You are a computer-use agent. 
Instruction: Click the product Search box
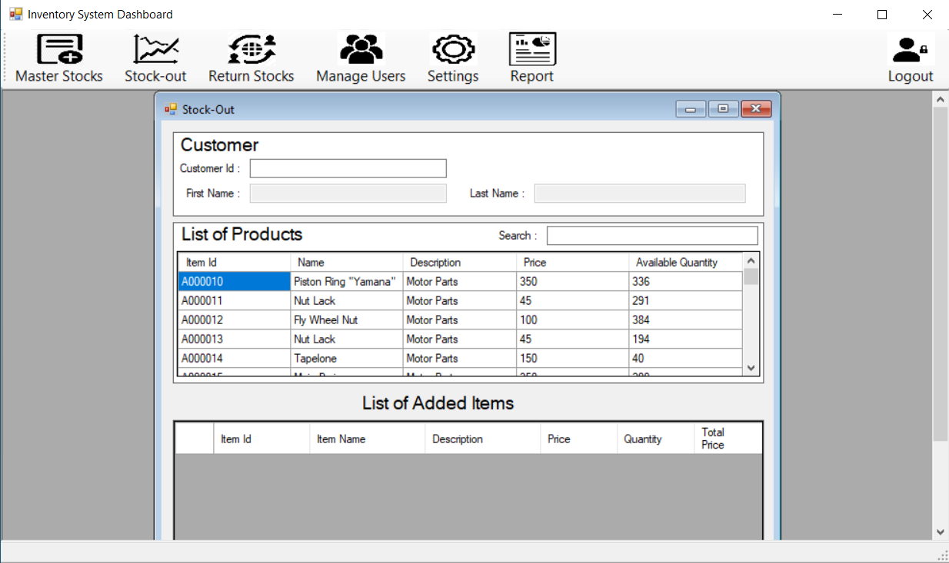(651, 236)
